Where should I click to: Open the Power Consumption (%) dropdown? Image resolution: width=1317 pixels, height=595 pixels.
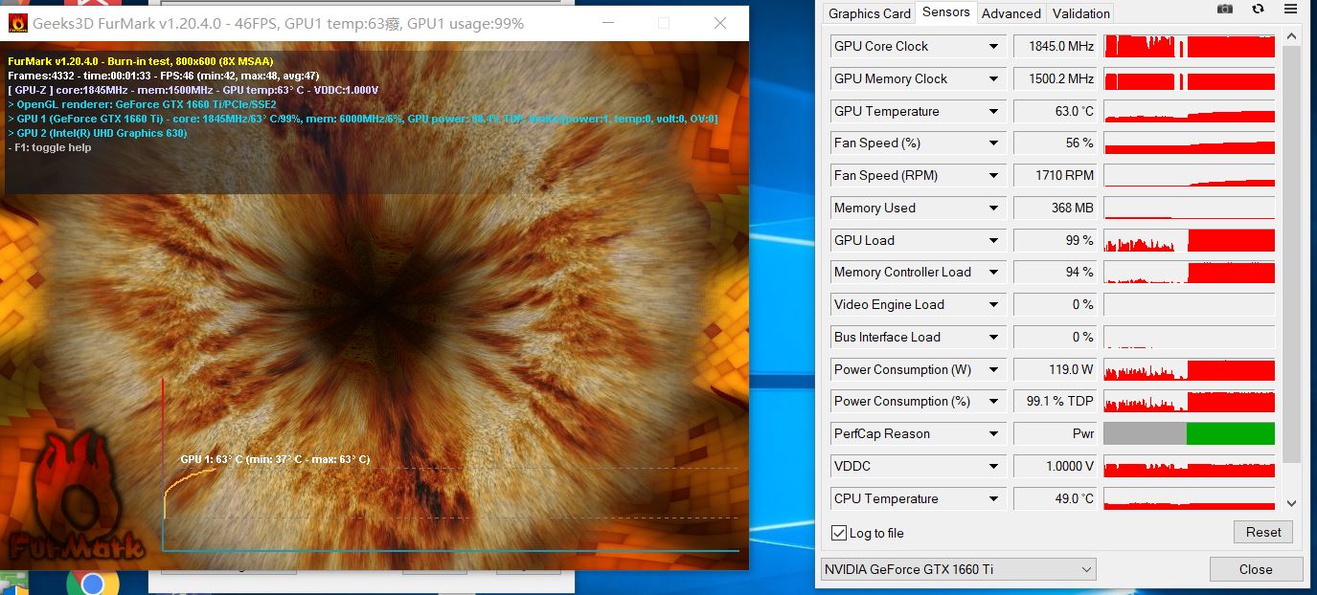point(994,401)
